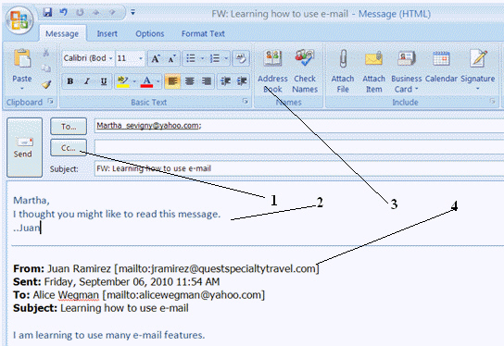Open the Address Book
Image resolution: width=504 pixels, height=346 pixels.
(272, 71)
